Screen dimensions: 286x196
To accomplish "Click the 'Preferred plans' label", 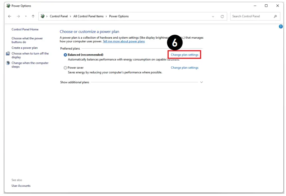I will (x=70, y=49).
